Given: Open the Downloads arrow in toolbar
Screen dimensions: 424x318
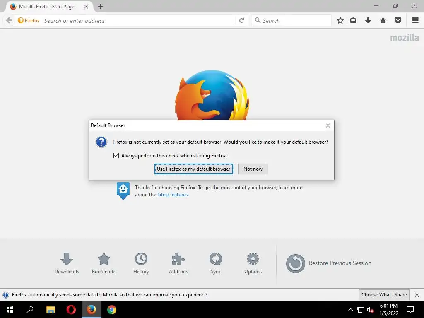Looking at the screenshot, I should coord(368,21).
